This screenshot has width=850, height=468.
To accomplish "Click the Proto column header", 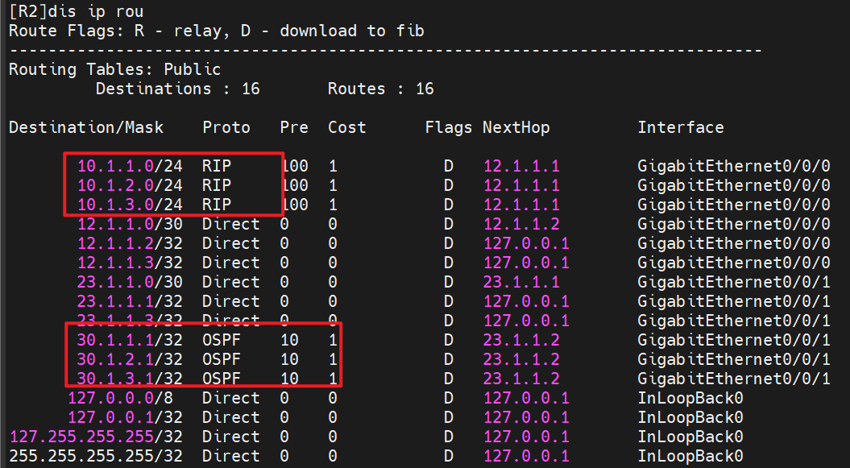I will click(226, 127).
